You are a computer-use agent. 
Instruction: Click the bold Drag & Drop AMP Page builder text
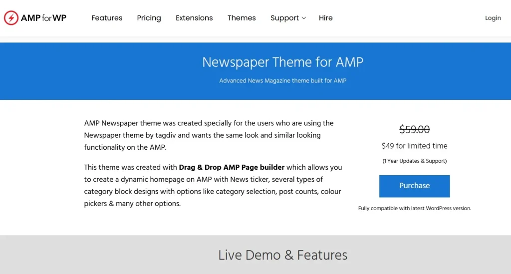pos(232,168)
